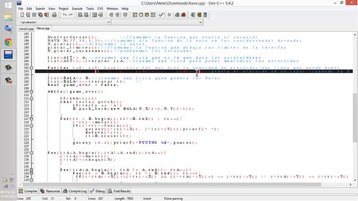Click the Open file toolbar icon
The height and width of the screenshot is (201, 358).
pos(28,15)
